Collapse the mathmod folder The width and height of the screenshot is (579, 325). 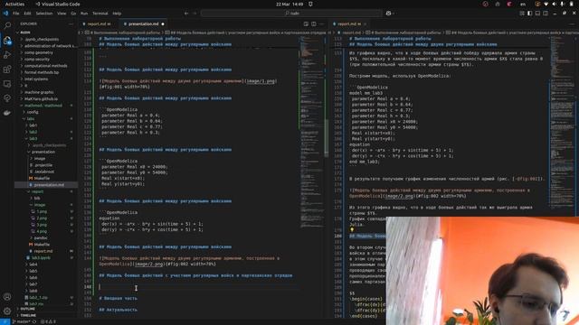(x=43, y=106)
